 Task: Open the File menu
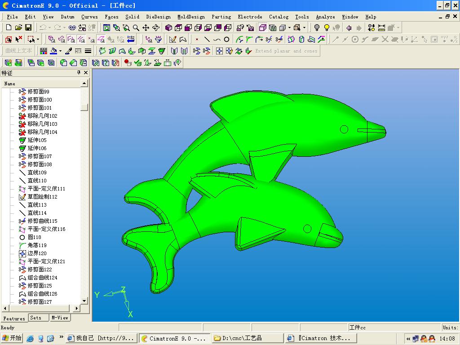pyautogui.click(x=12, y=17)
